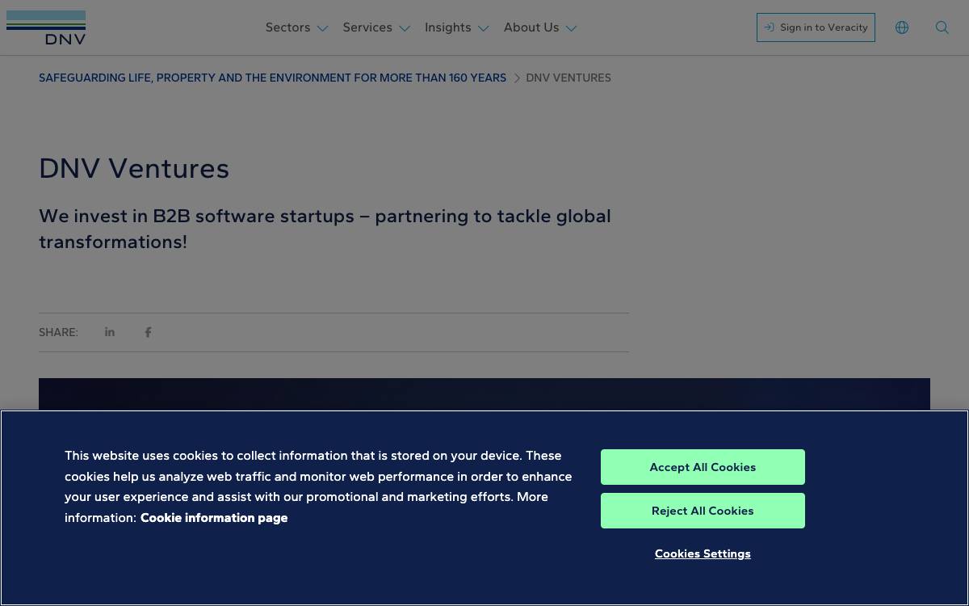The image size is (969, 606).
Task: Open Cookies Settings
Action: (703, 553)
